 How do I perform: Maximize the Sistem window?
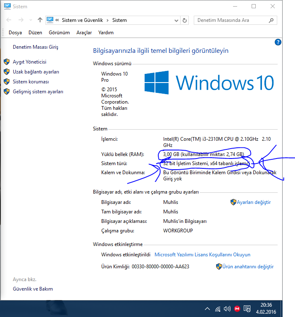click(254, 6)
